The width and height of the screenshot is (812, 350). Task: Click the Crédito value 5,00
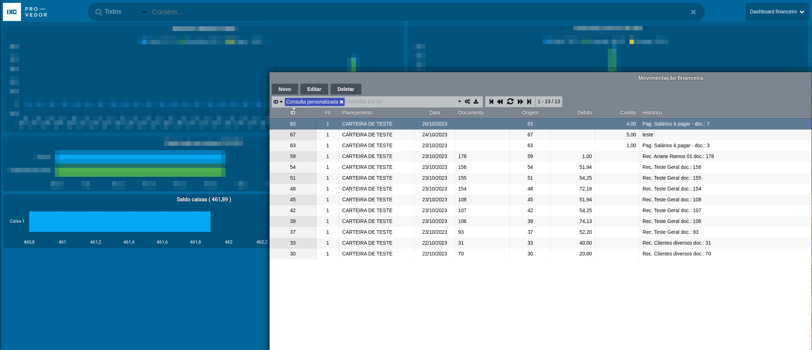[631, 135]
